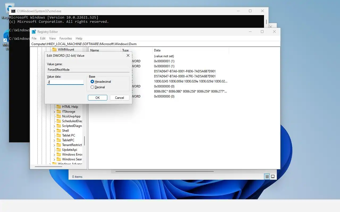
Task: Click the Type column header
Action: point(137,50)
